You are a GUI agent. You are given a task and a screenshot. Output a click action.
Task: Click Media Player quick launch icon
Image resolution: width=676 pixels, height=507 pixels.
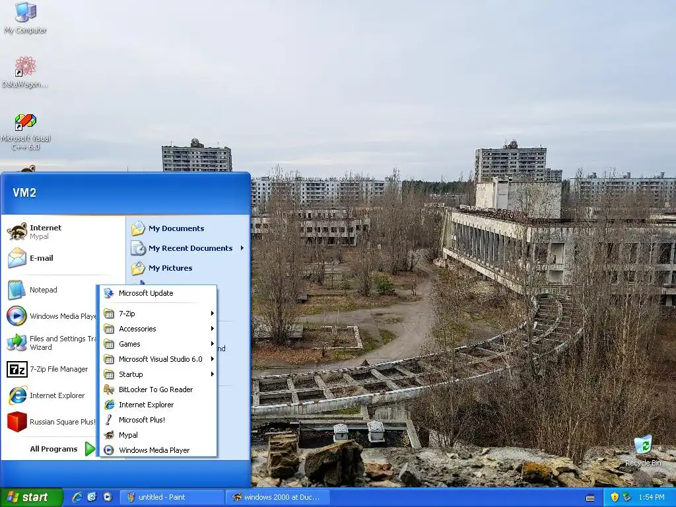click(x=108, y=497)
